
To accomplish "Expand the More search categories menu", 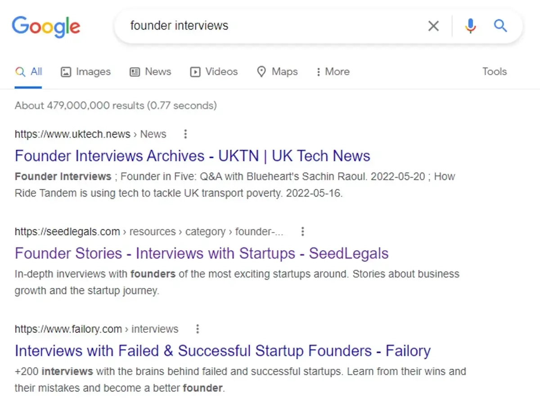I will coord(333,72).
